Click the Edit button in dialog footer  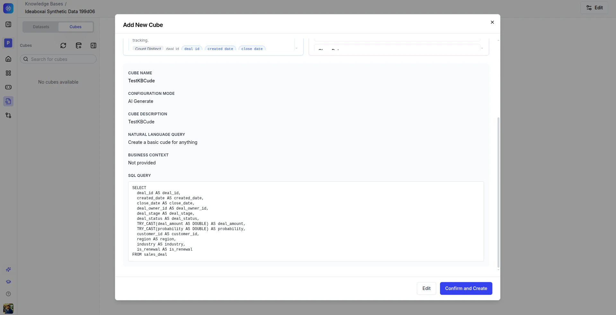click(426, 288)
